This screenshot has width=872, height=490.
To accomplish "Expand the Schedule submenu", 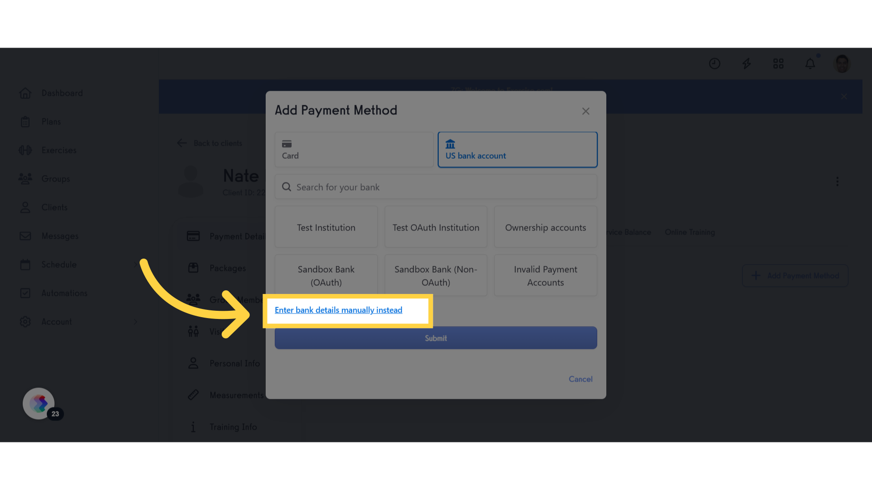I will pyautogui.click(x=135, y=264).
